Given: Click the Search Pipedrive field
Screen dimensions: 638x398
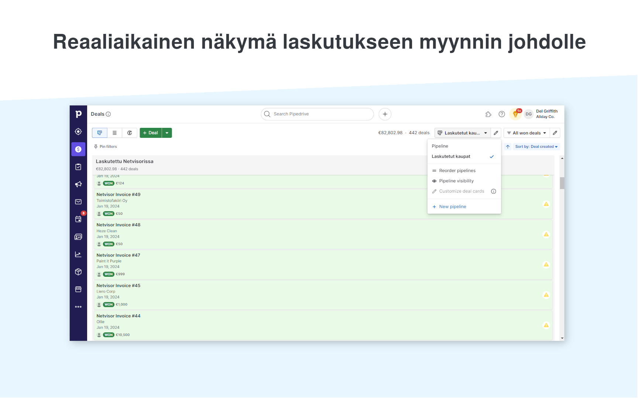Looking at the screenshot, I should (x=317, y=114).
